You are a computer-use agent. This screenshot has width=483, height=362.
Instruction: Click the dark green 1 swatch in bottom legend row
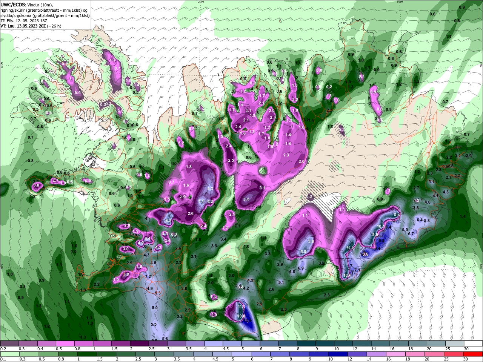86,354
